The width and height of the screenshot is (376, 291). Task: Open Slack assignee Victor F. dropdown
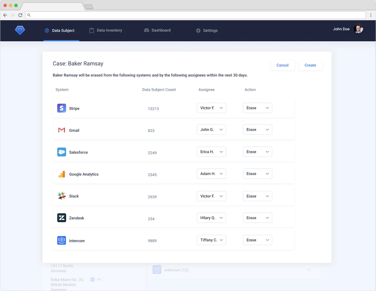pos(211,196)
